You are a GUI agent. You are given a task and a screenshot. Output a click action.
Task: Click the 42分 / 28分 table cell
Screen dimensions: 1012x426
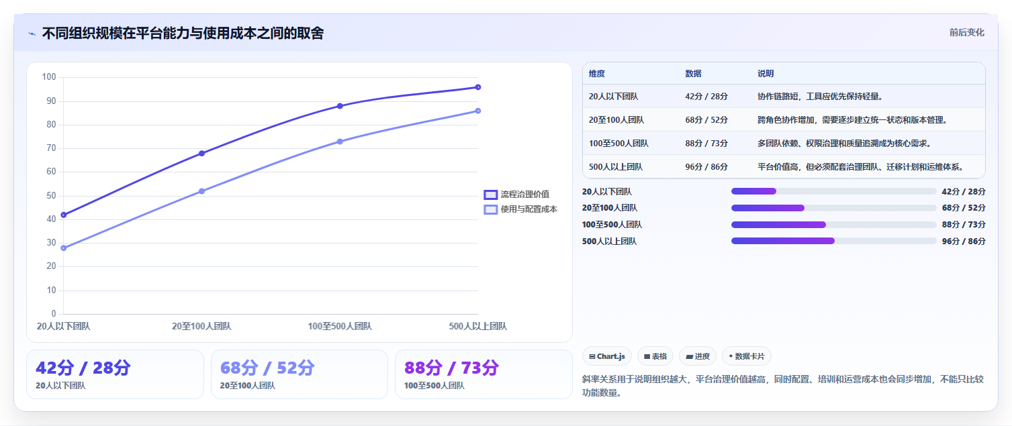706,97
